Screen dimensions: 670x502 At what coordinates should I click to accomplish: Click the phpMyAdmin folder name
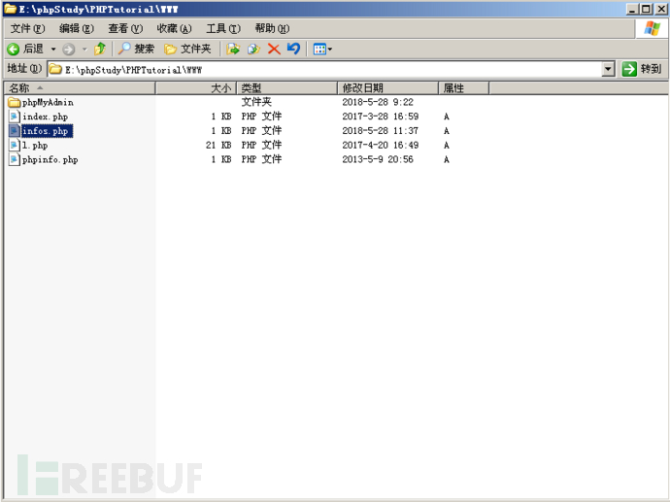pos(48,103)
